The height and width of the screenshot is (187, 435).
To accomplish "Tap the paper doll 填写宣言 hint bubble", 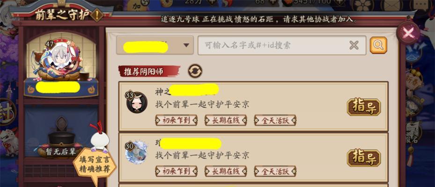I will 95,164.
